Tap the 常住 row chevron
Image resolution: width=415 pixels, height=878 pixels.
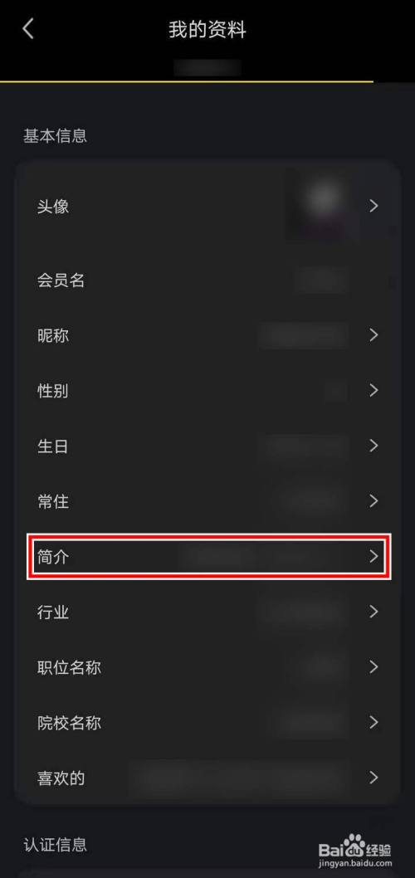374,500
